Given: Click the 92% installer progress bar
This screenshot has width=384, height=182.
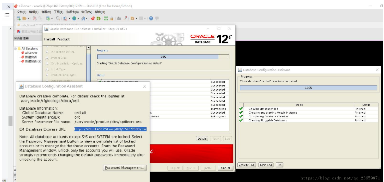Looking at the screenshot, I should [x=163, y=57].
